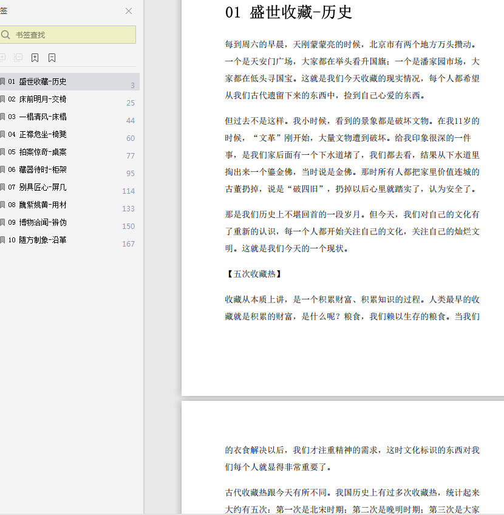This screenshot has width=504, height=515.
Task: Click the magnifier icon in bookmark search
Action: (5, 35)
